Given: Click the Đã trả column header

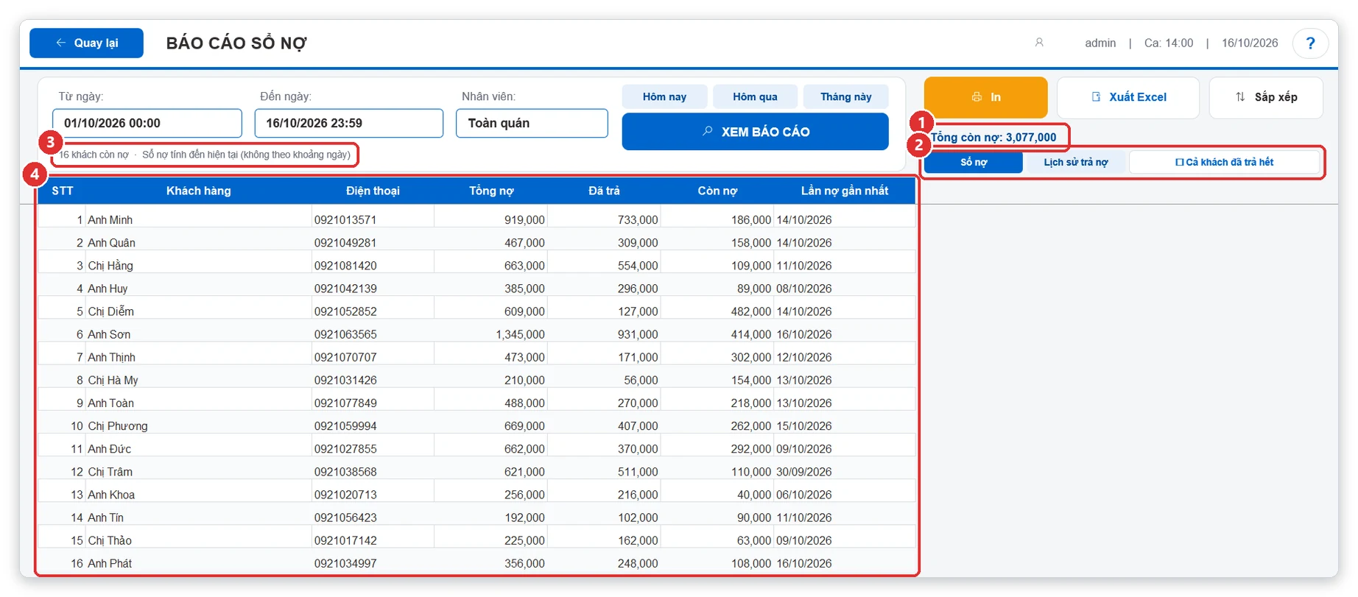Looking at the screenshot, I should 604,191.
